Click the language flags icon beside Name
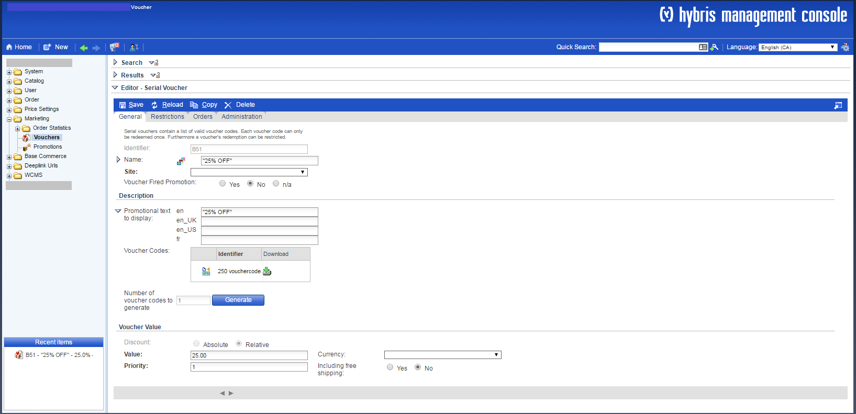The width and height of the screenshot is (856, 414). coord(181,161)
